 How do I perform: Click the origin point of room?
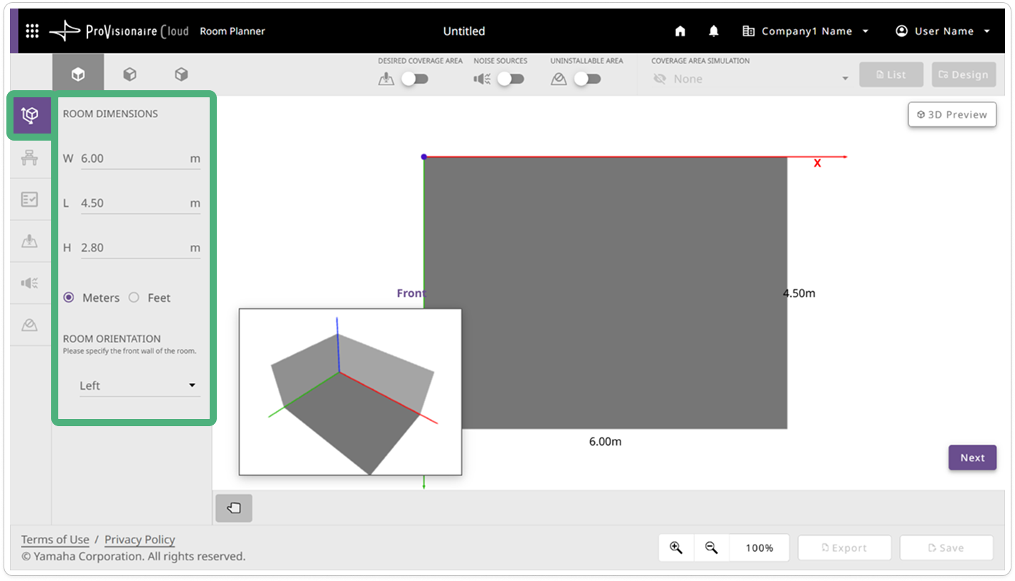424,156
